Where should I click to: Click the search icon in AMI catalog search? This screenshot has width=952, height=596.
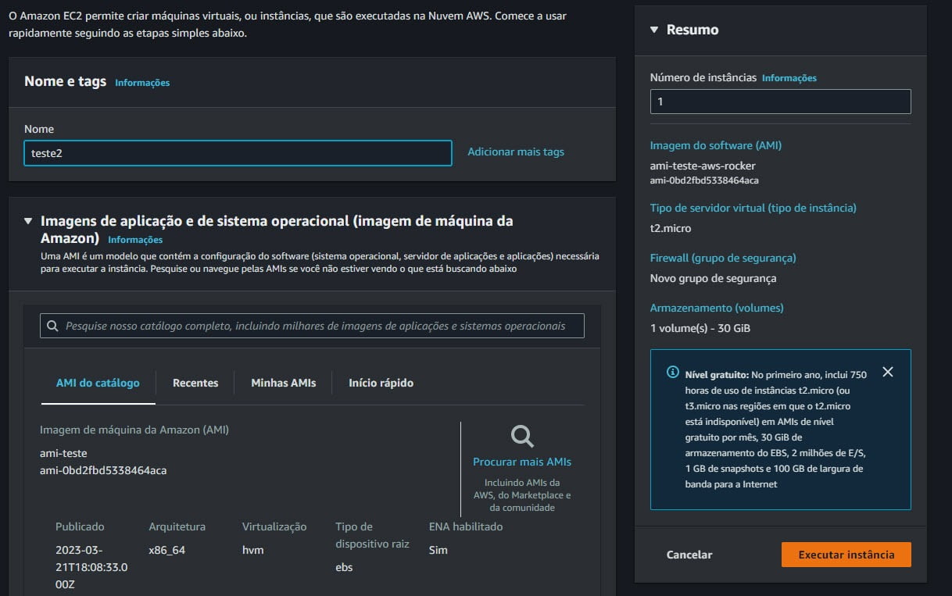[x=52, y=326]
